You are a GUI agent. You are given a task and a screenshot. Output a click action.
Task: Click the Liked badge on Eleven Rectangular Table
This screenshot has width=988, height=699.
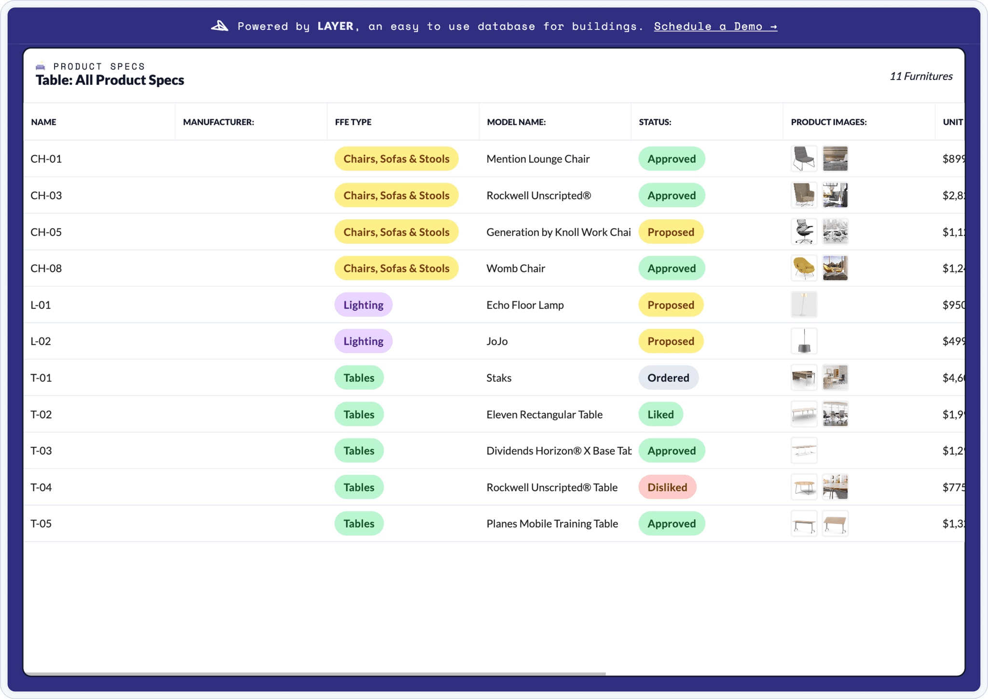click(x=660, y=414)
